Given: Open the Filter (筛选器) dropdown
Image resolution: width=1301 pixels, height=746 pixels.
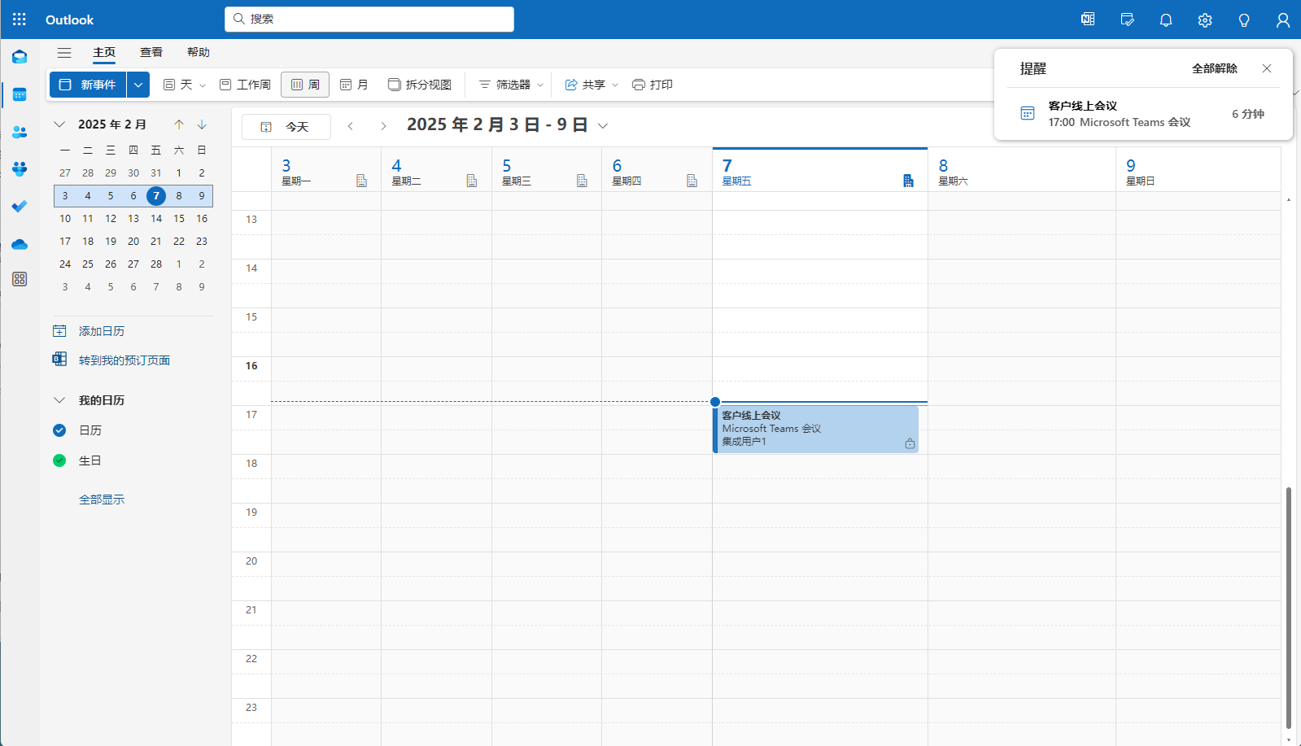Looking at the screenshot, I should coord(511,85).
